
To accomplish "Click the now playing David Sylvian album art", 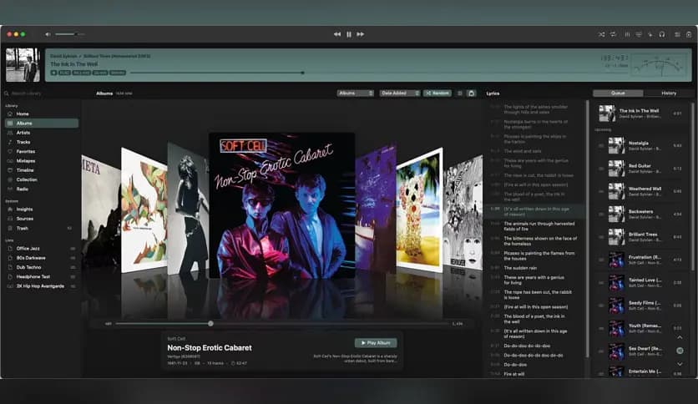I will point(23,65).
